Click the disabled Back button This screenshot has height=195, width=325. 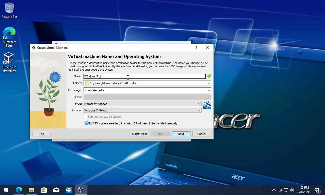tap(160, 134)
